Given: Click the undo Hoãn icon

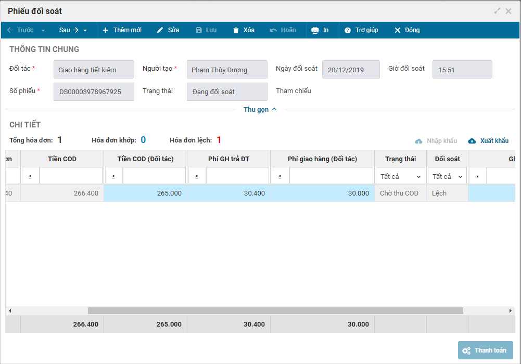Looking at the screenshot, I should 273,30.
